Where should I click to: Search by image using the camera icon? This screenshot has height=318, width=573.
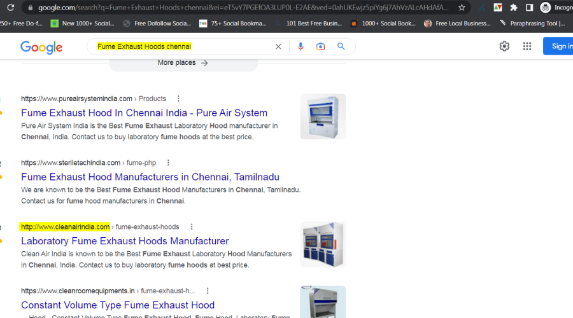click(x=321, y=46)
